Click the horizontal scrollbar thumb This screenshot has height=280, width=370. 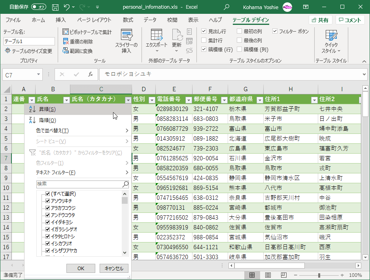[x=269, y=266]
